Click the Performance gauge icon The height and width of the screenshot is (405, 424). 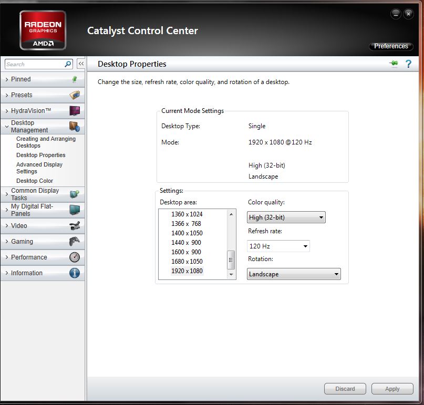(x=75, y=257)
